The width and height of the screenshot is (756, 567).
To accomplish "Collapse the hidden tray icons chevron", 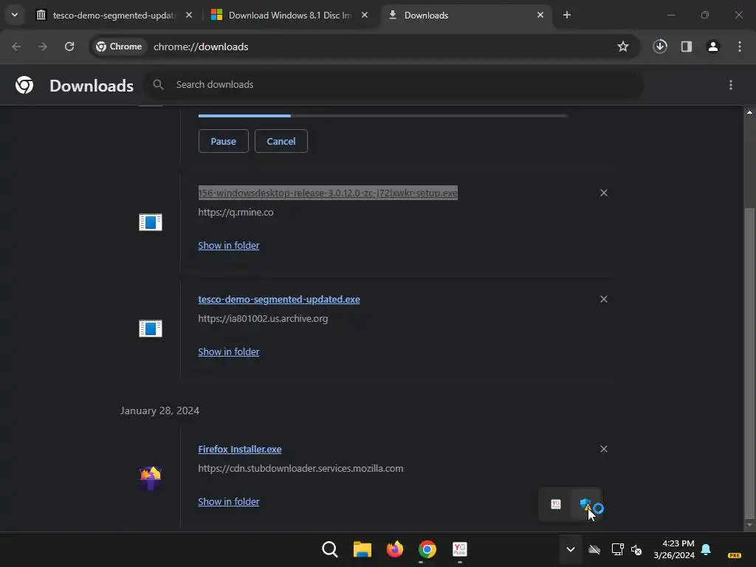I will tap(571, 549).
